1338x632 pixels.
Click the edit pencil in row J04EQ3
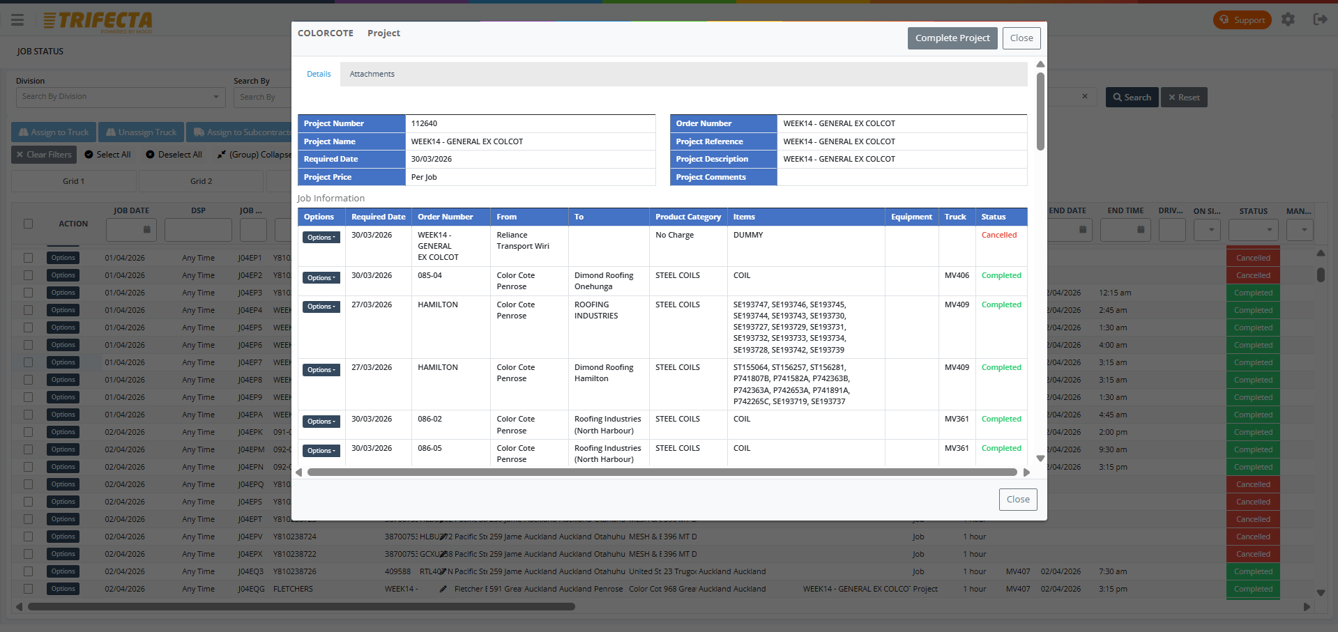pos(443,572)
